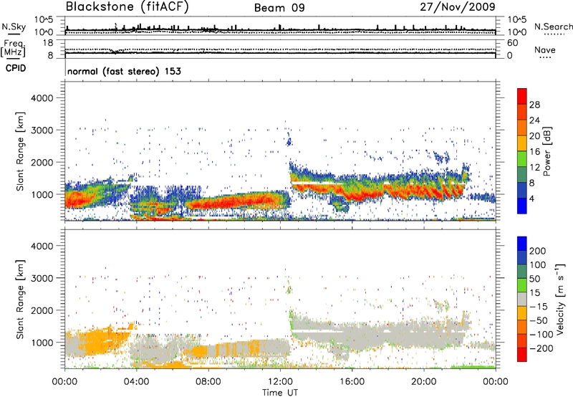Image resolution: width=573 pixels, height=397 pixels.
Task: Click the 'N.Sky' label
Action: point(14,27)
